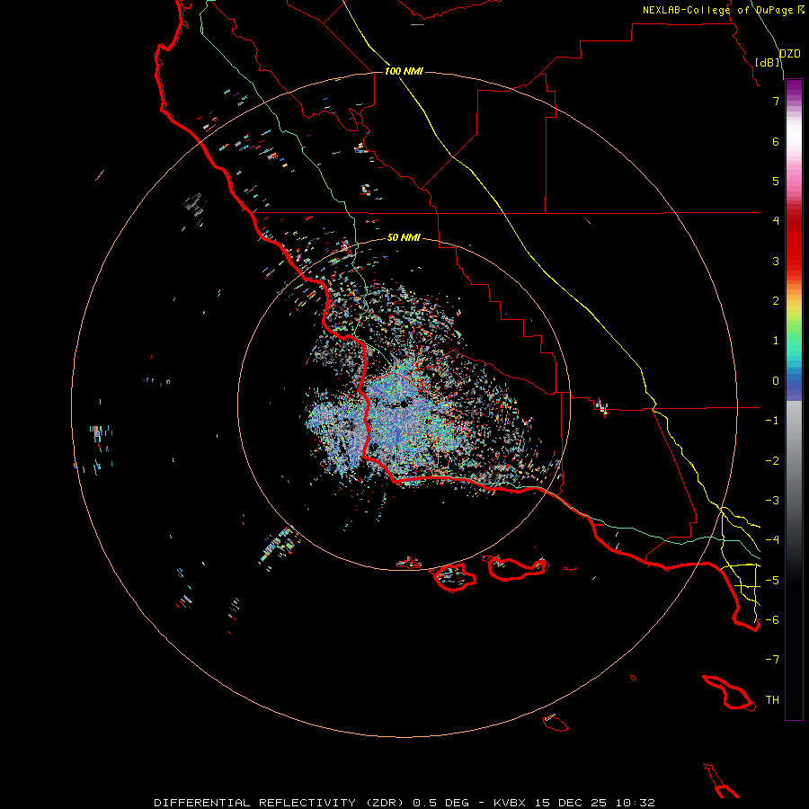Click the -3 dB value on color scale
The width and height of the screenshot is (809, 809).
pos(772,501)
